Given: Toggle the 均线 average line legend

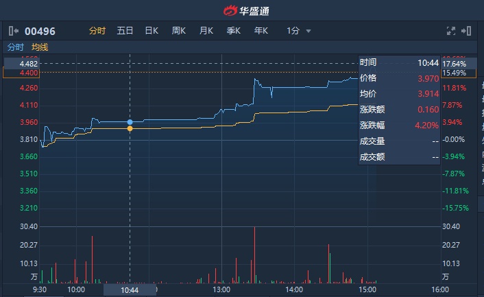Looking at the screenshot, I should pyautogui.click(x=40, y=47).
